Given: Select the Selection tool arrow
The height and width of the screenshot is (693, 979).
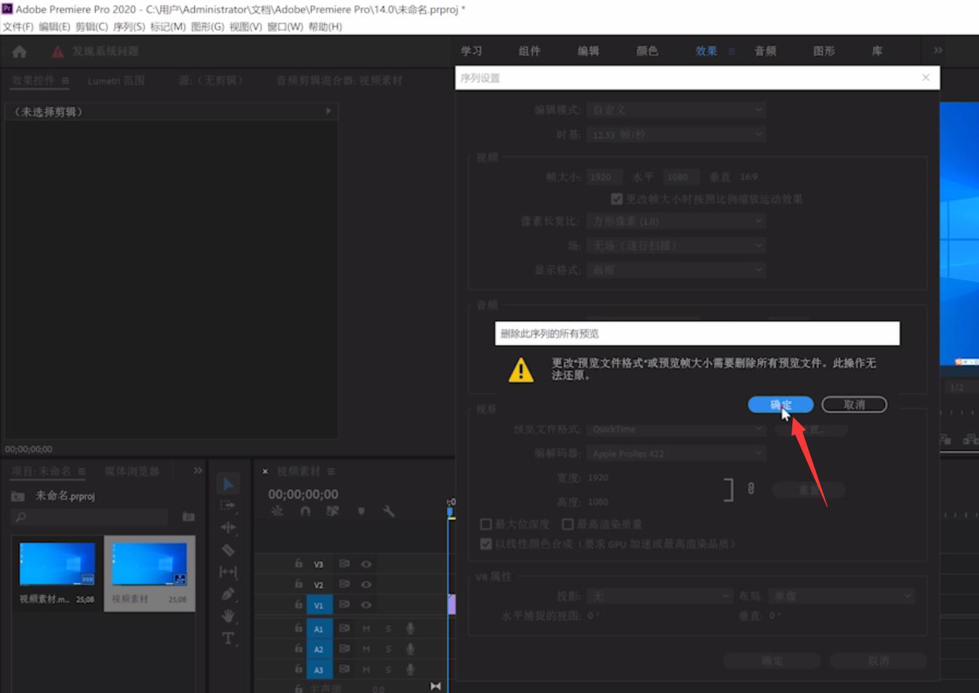Looking at the screenshot, I should 228,484.
